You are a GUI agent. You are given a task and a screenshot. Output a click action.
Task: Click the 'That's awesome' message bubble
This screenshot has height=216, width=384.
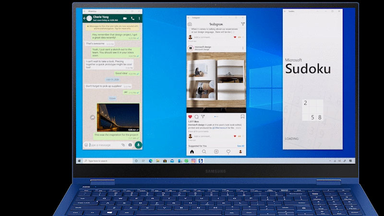click(99, 44)
